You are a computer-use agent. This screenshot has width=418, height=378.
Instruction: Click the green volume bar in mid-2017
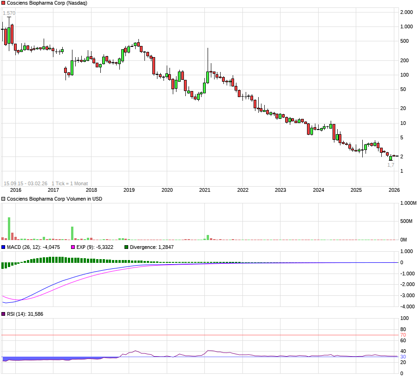[x=72, y=233]
